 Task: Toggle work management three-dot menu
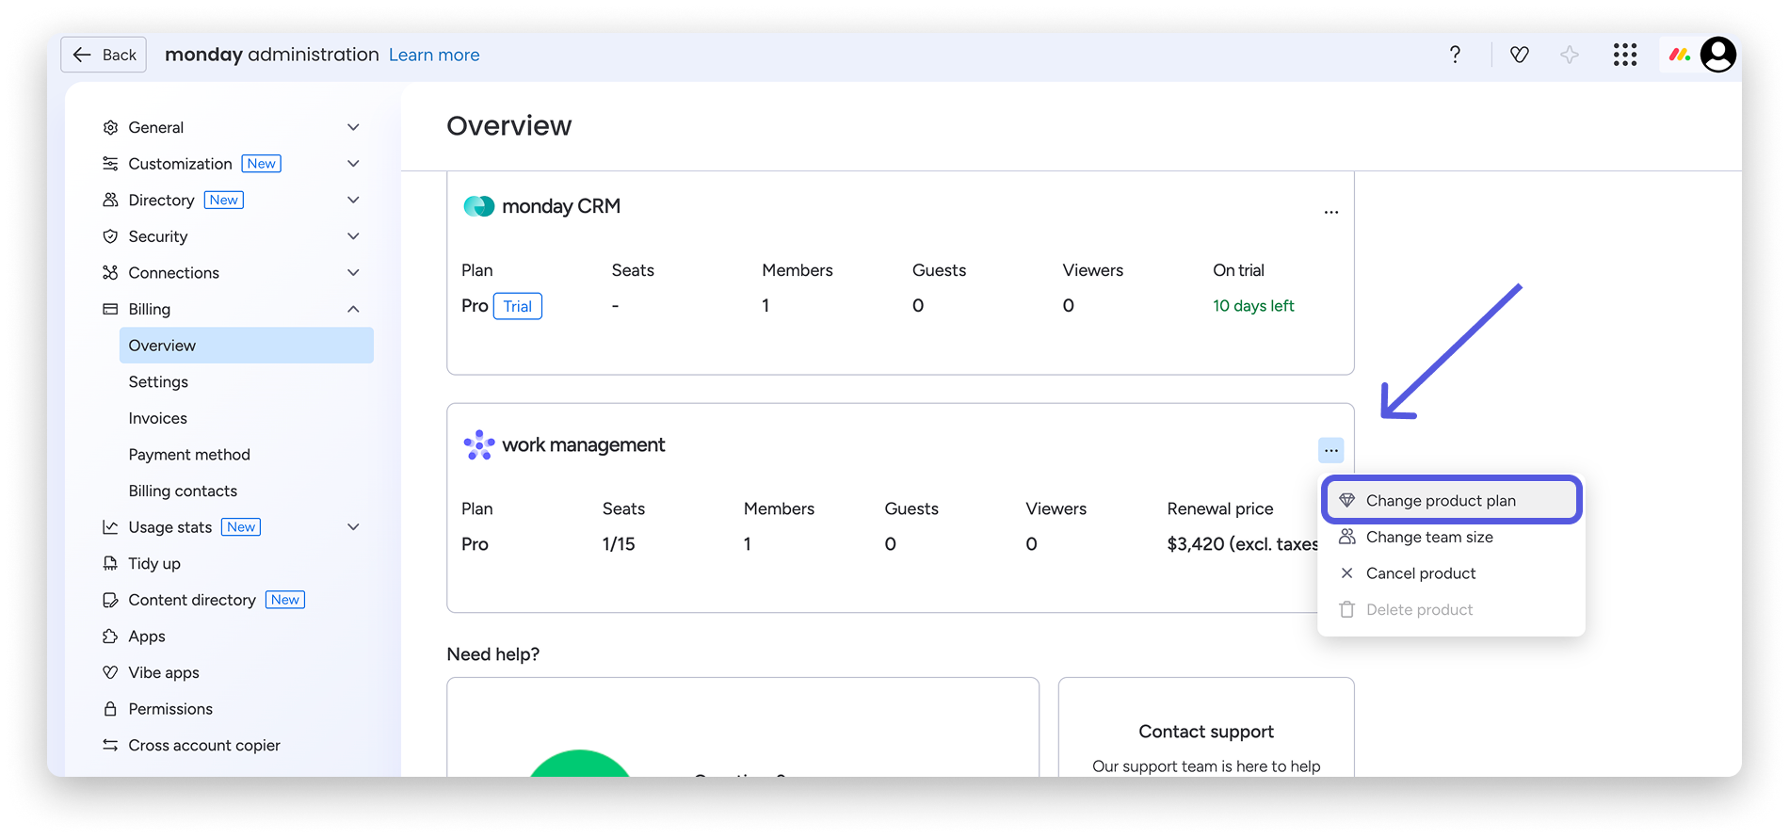(1330, 450)
